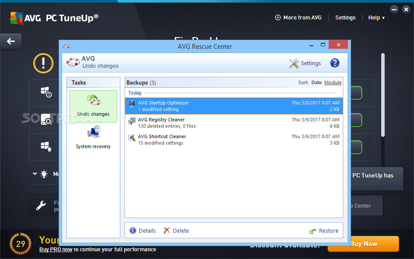Click the AVG PC TuneUp logo
The image size is (414, 259).
pos(54,18)
